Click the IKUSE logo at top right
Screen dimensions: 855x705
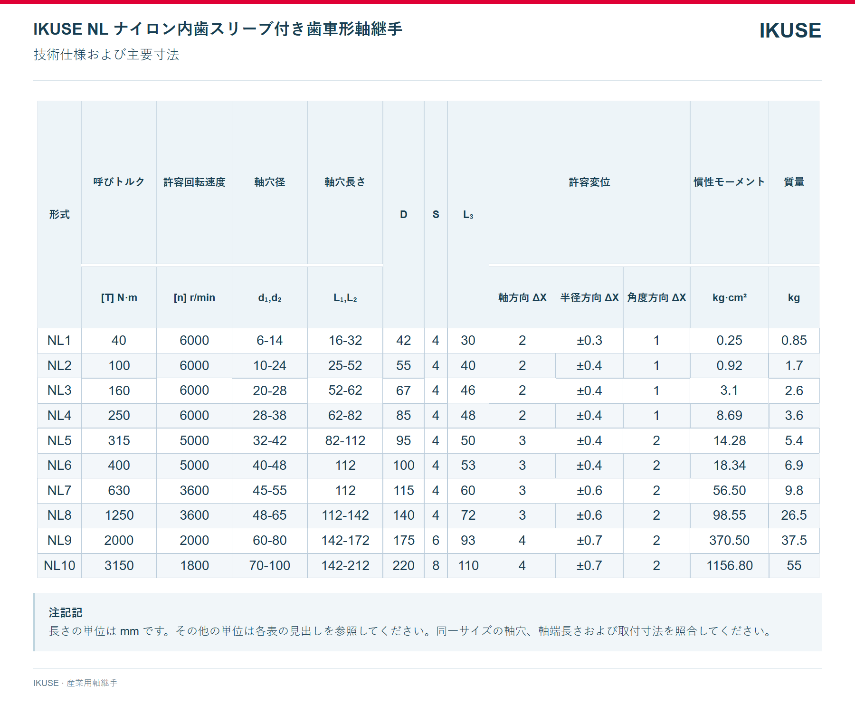tap(790, 30)
